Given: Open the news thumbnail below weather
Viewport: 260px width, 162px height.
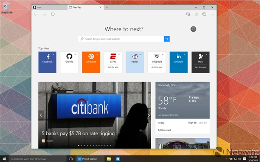Looking at the screenshot, I should (182, 143).
